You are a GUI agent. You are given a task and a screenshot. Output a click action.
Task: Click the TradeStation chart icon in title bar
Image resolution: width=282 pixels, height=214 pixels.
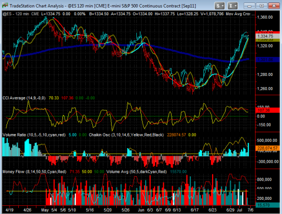5,5
